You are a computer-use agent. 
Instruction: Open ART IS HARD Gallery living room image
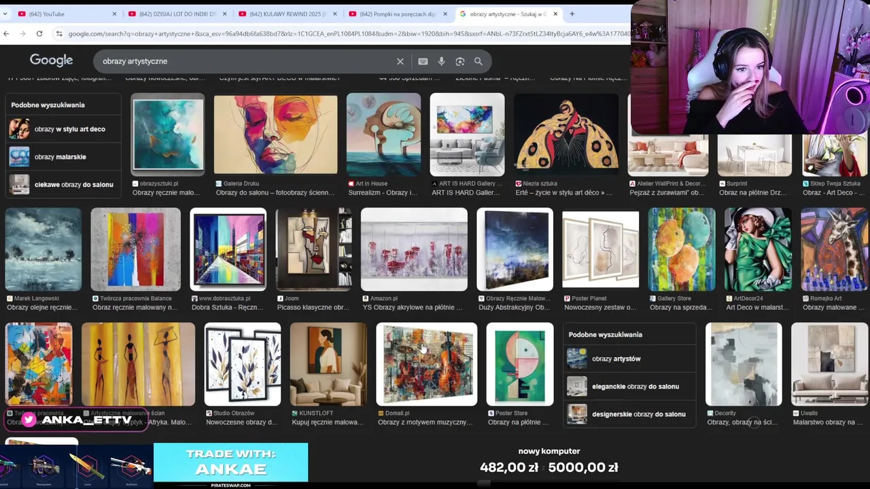pyautogui.click(x=467, y=134)
